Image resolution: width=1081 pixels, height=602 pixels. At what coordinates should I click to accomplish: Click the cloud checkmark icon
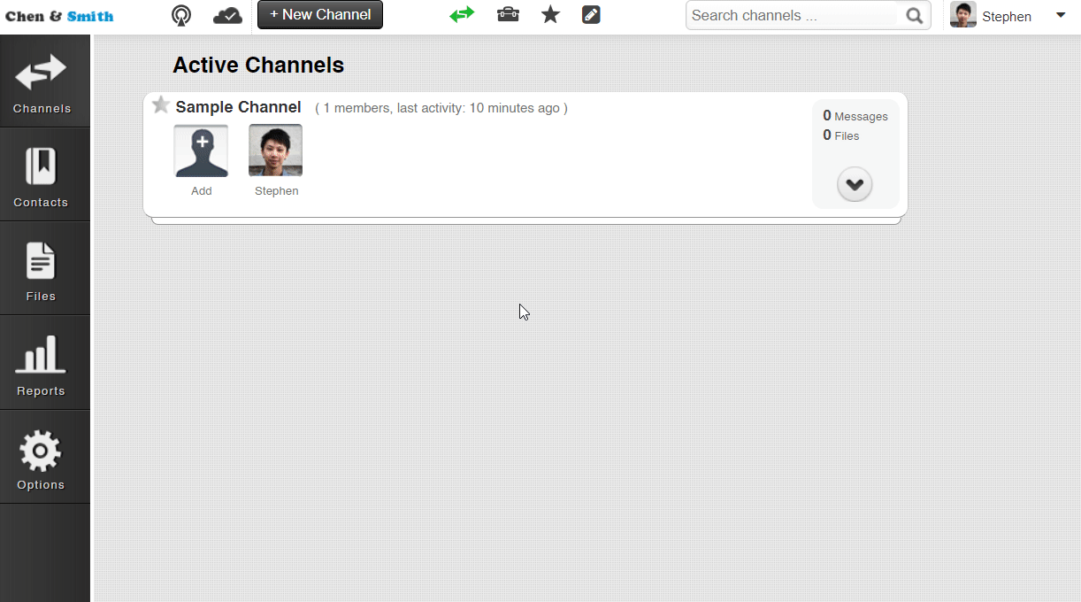(x=227, y=15)
